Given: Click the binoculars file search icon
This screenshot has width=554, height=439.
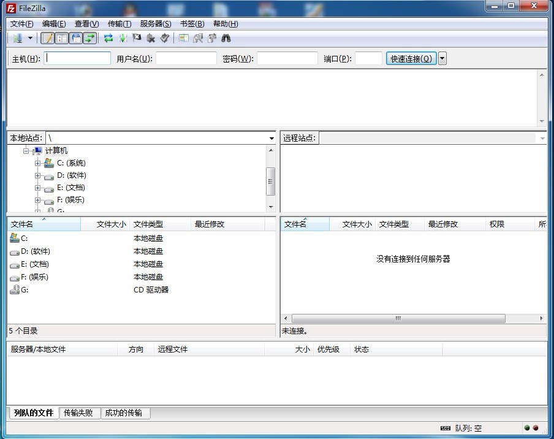Looking at the screenshot, I should point(226,39).
